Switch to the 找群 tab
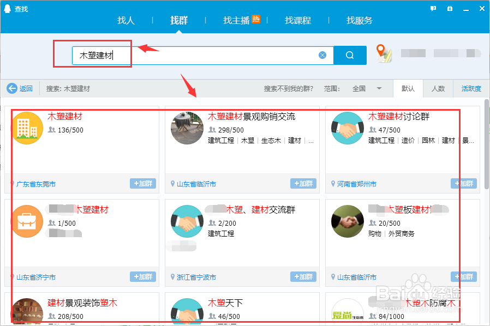Viewport: 490px width, 326px height. pyautogui.click(x=179, y=20)
